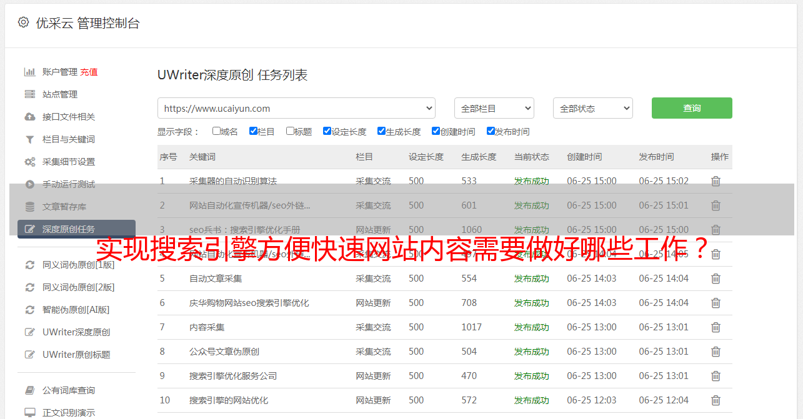Screen dimensions: 803x419
Task: Click the creation time 06-25 12:03
Action: point(592,400)
